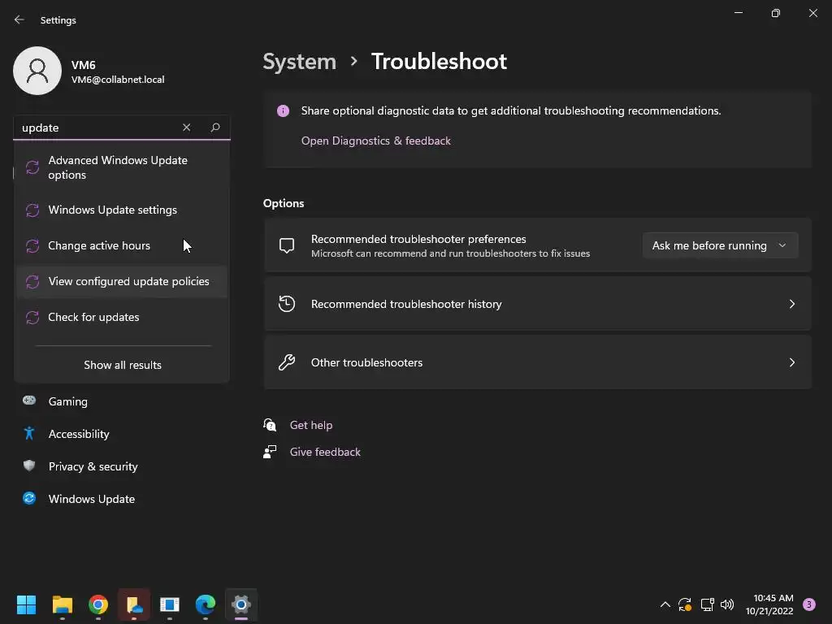
Task: Choose Change active hours result
Action: (122, 245)
